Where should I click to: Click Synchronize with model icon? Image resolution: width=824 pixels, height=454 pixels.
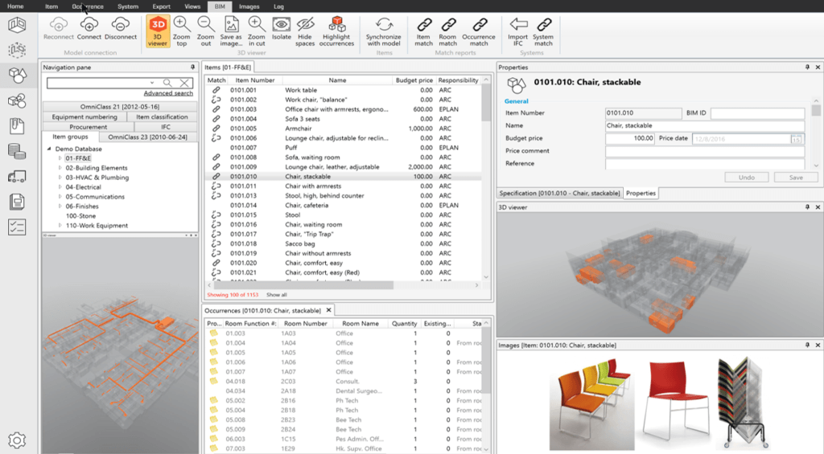[384, 31]
